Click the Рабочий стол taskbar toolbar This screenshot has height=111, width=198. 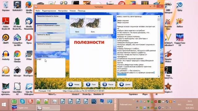click(x=126, y=105)
